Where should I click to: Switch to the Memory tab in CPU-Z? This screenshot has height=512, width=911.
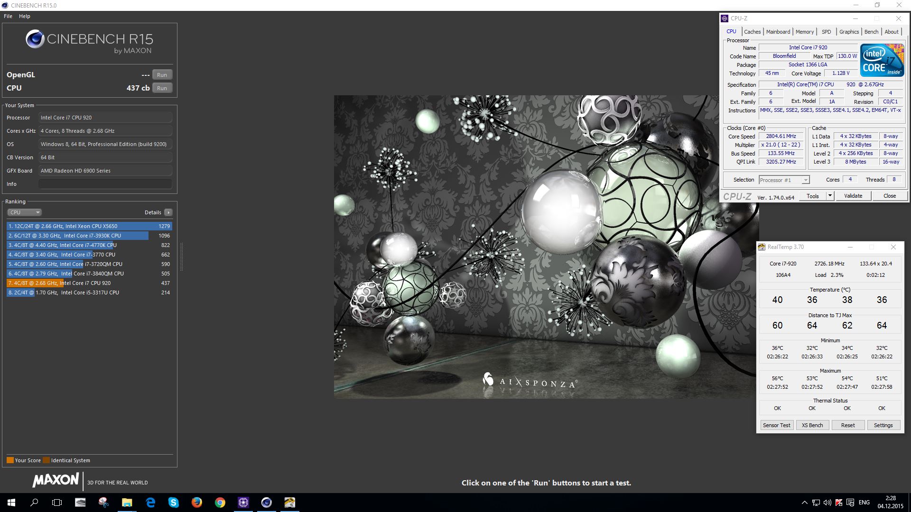pyautogui.click(x=804, y=32)
